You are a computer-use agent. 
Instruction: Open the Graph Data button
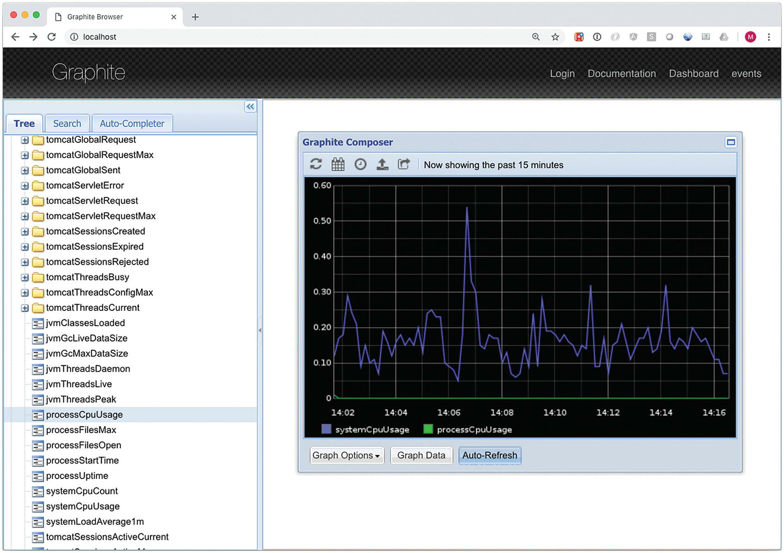pos(421,455)
